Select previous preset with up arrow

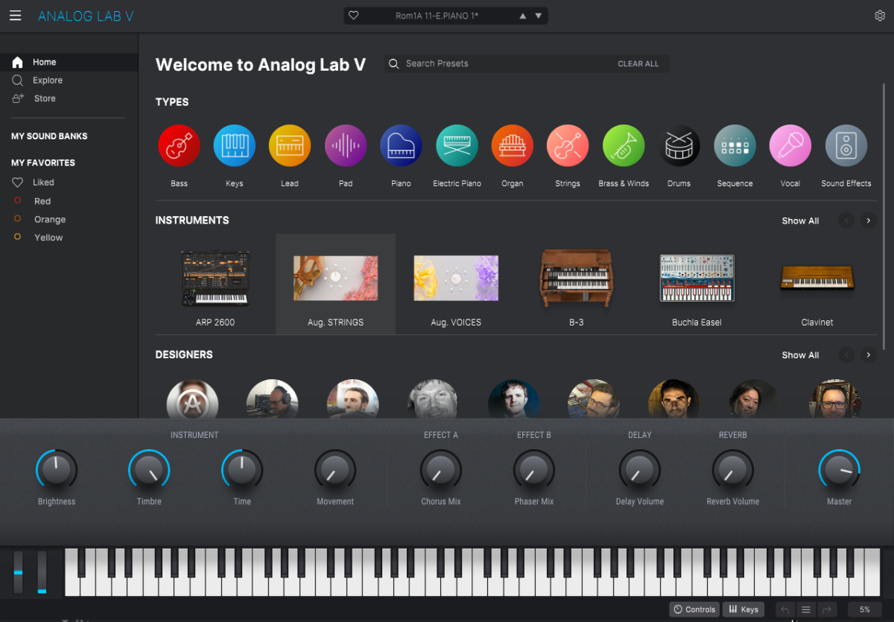tap(522, 16)
